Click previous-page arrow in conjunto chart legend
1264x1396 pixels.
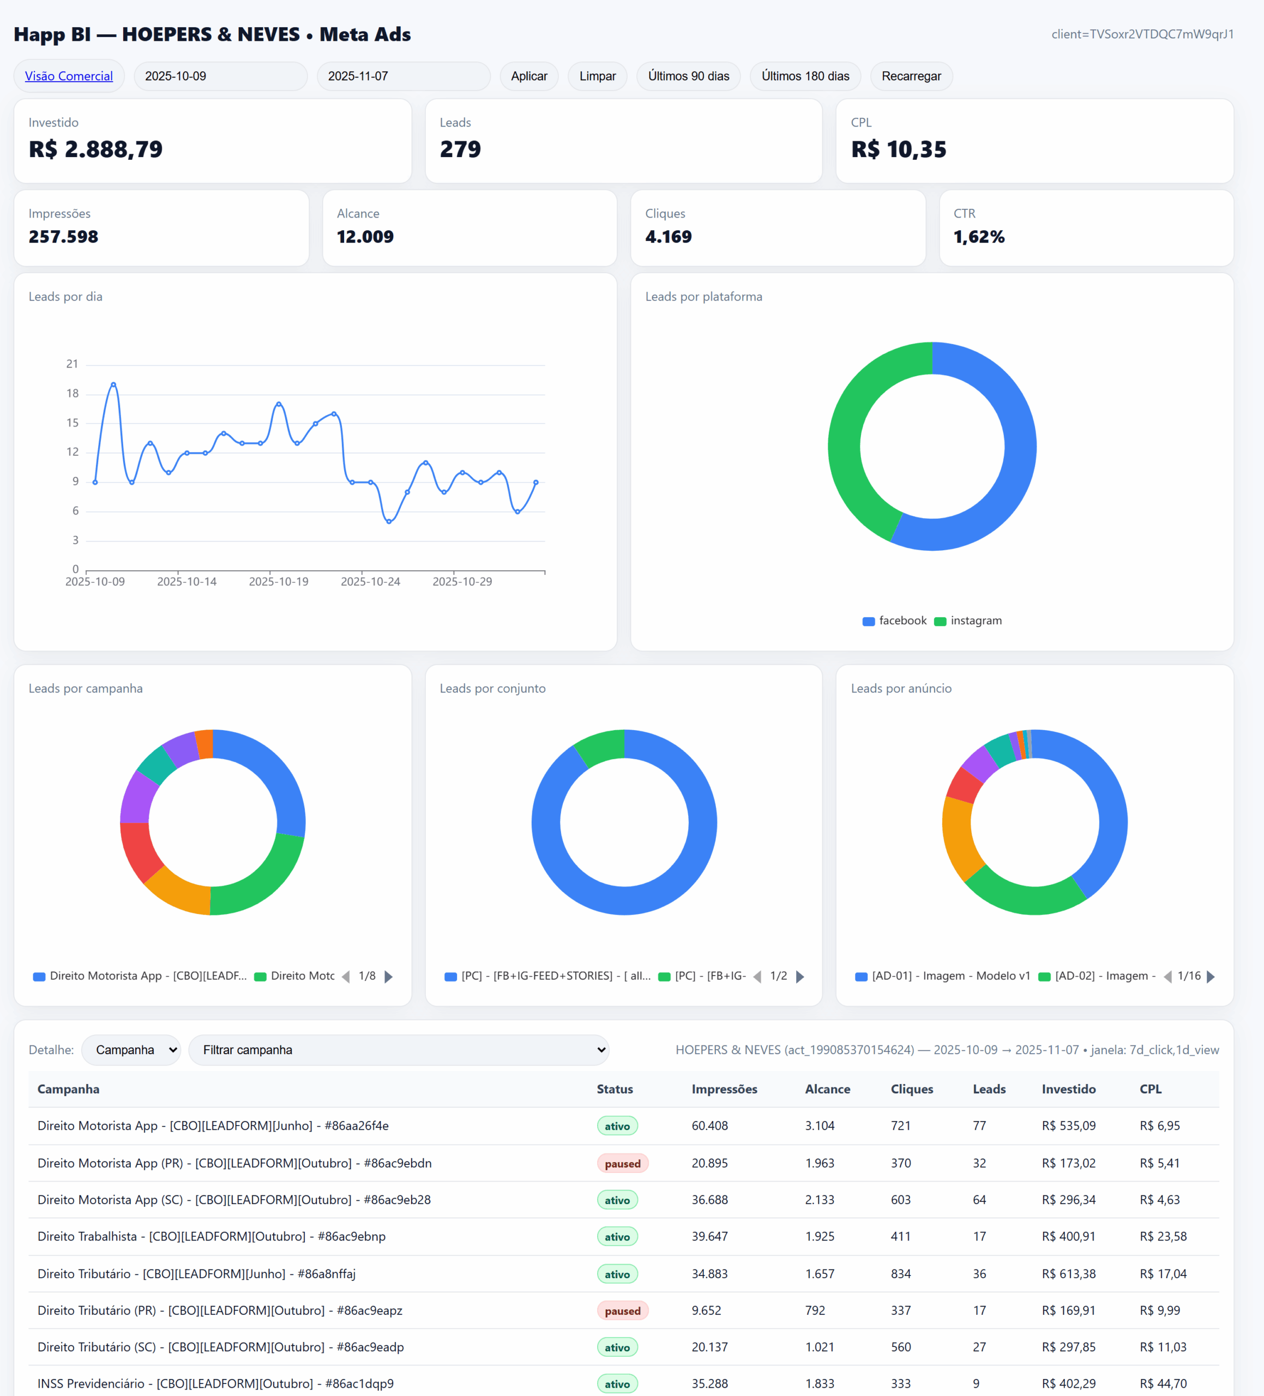(757, 976)
